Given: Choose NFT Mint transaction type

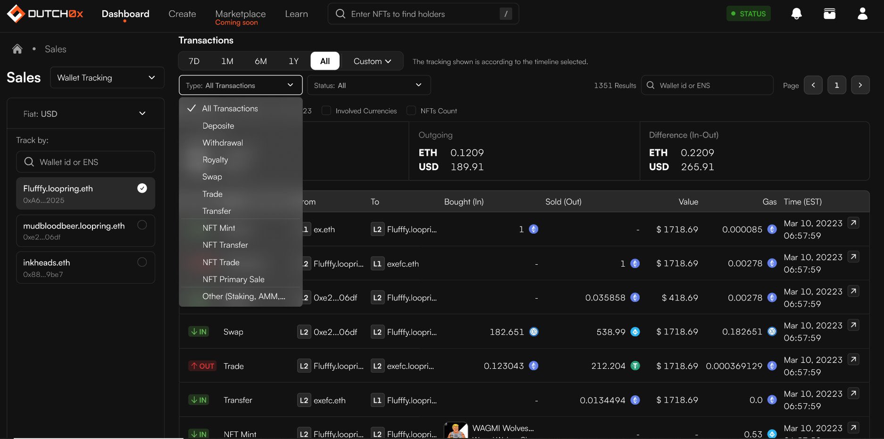Looking at the screenshot, I should click(241, 228).
